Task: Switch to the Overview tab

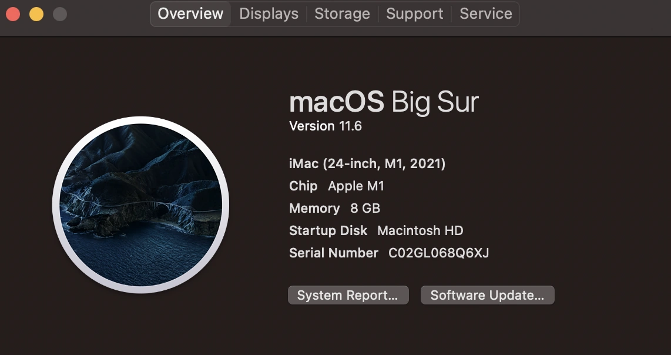Action: [190, 14]
